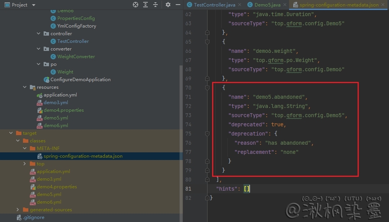Click the Collapse All icon in Project panel
Viewport: 389px width, 222px height.
point(155,5)
